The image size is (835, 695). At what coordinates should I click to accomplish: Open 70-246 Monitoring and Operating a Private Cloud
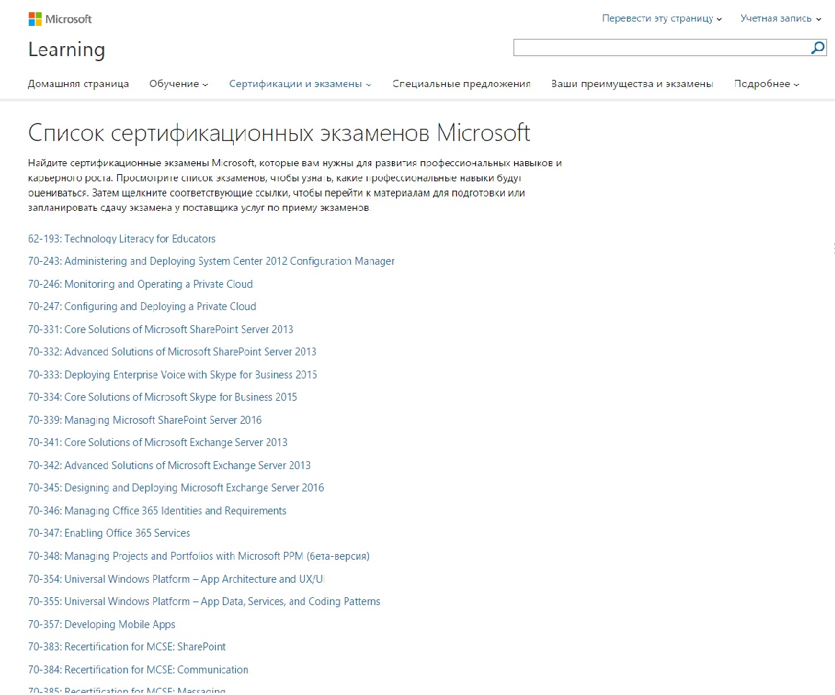(x=140, y=284)
